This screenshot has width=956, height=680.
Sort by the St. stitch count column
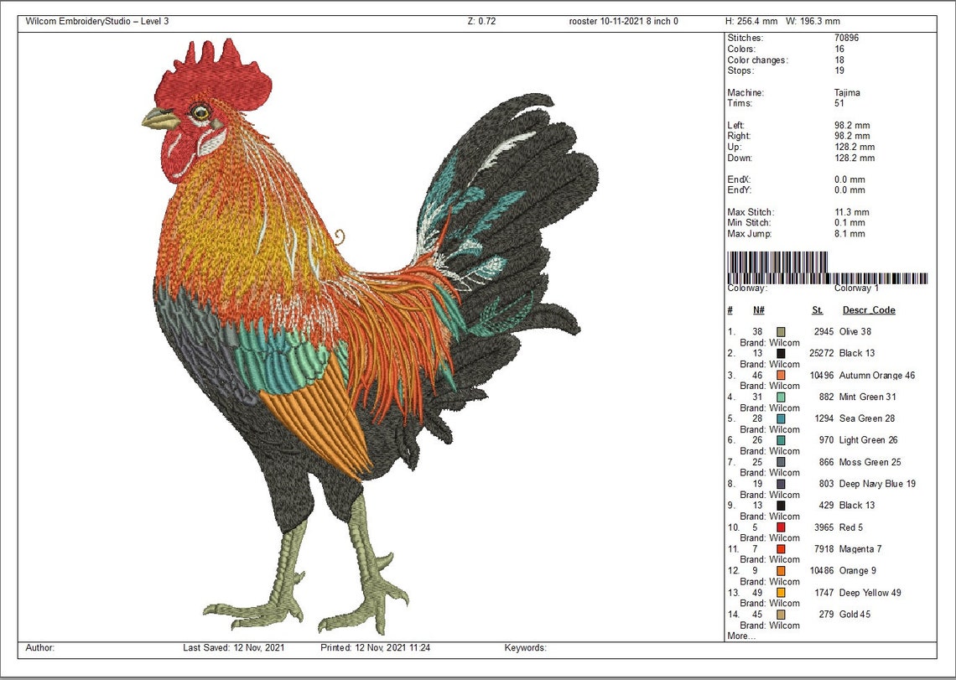(x=817, y=309)
